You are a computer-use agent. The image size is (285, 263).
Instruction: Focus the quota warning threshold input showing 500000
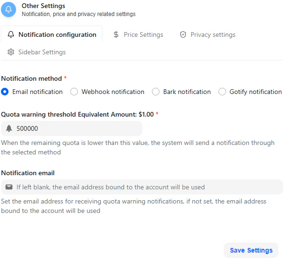tap(72, 128)
